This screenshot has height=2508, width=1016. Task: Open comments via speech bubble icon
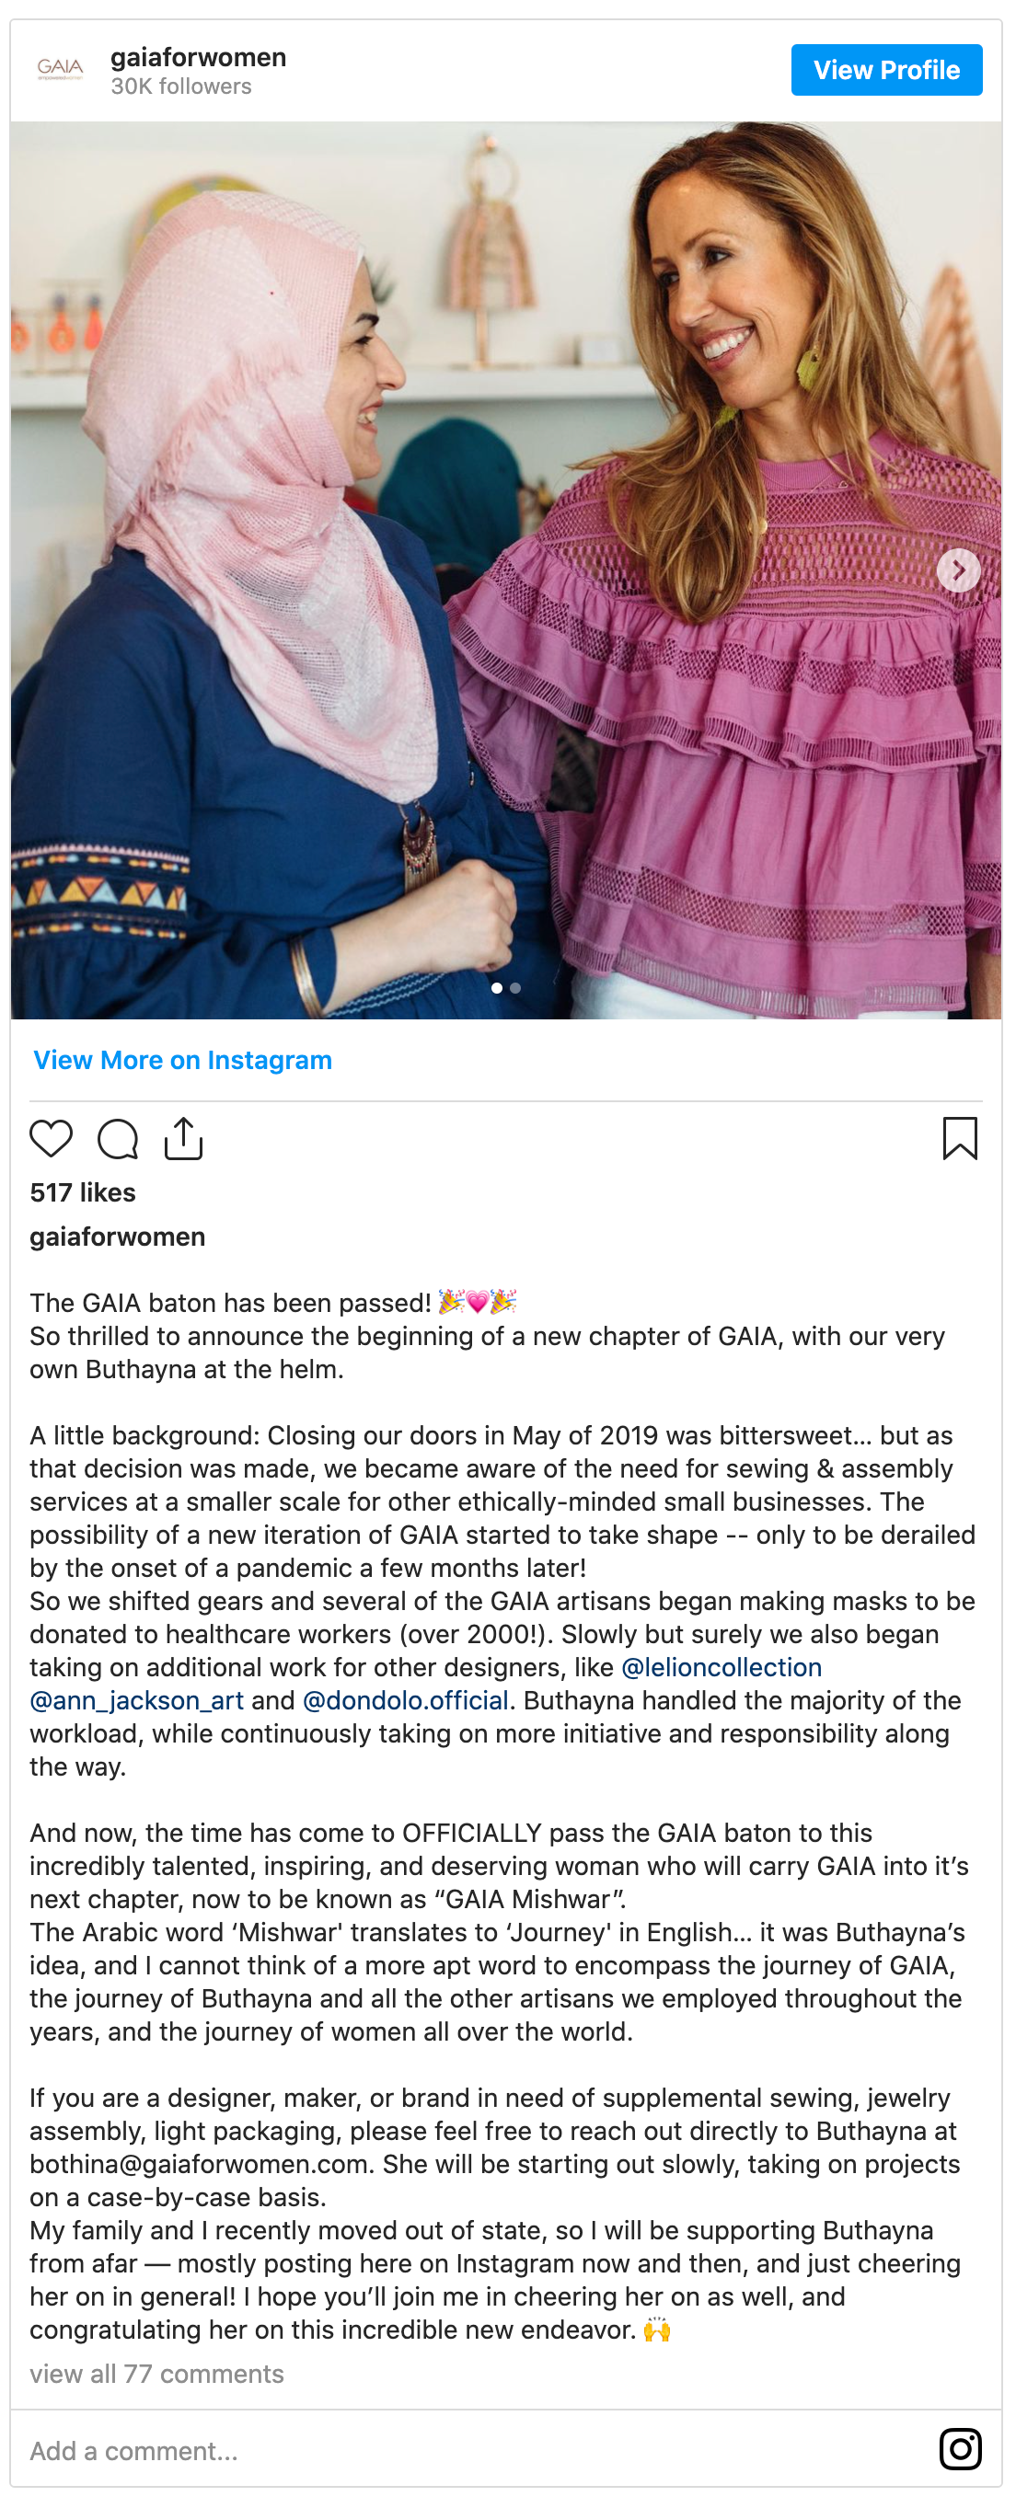[118, 1138]
